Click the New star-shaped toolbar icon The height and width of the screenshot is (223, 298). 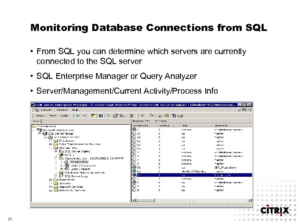click(142, 116)
